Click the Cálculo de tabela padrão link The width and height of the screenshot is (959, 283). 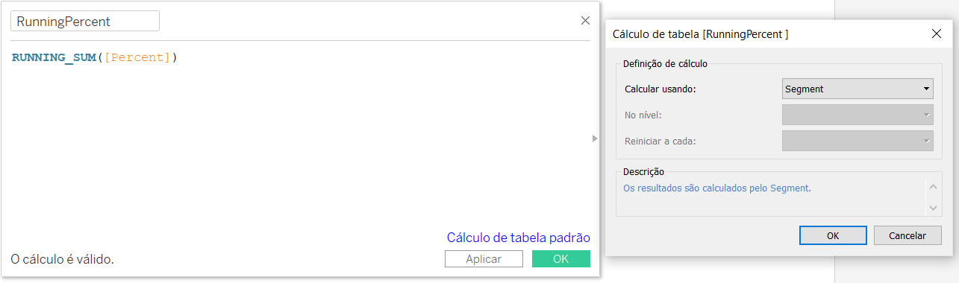coord(518,238)
